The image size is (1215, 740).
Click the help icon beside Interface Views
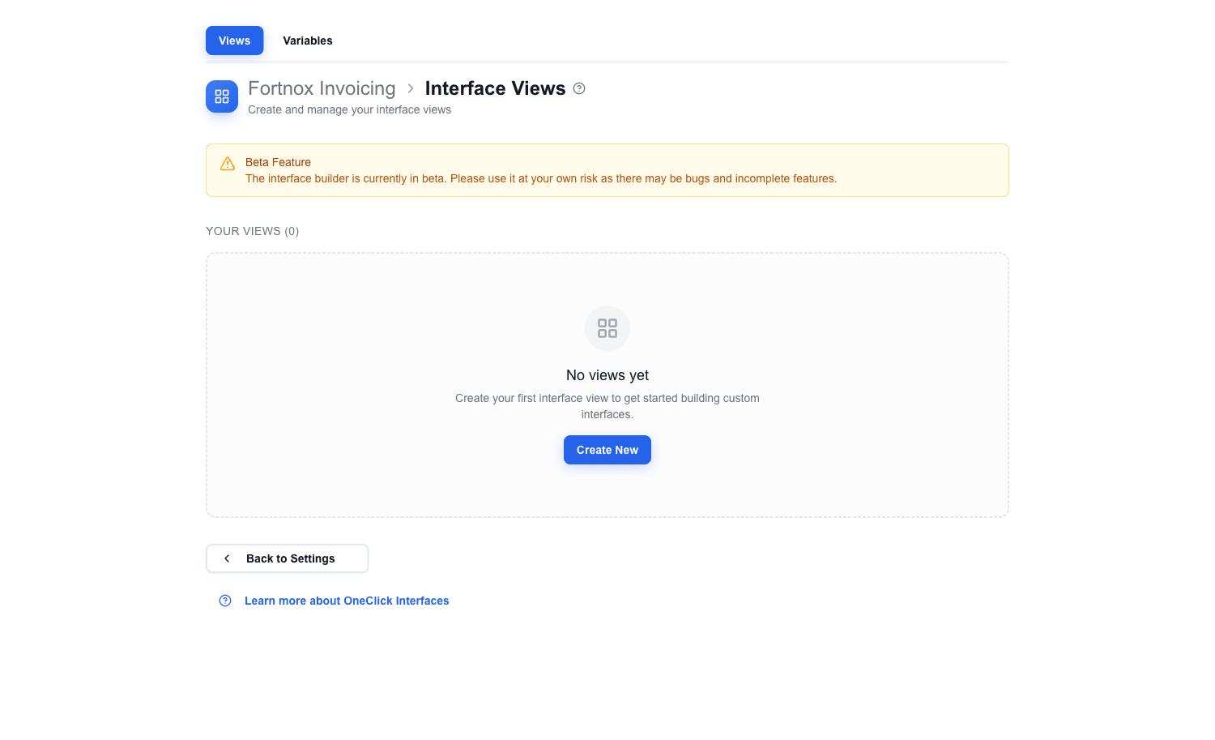pyautogui.click(x=579, y=88)
